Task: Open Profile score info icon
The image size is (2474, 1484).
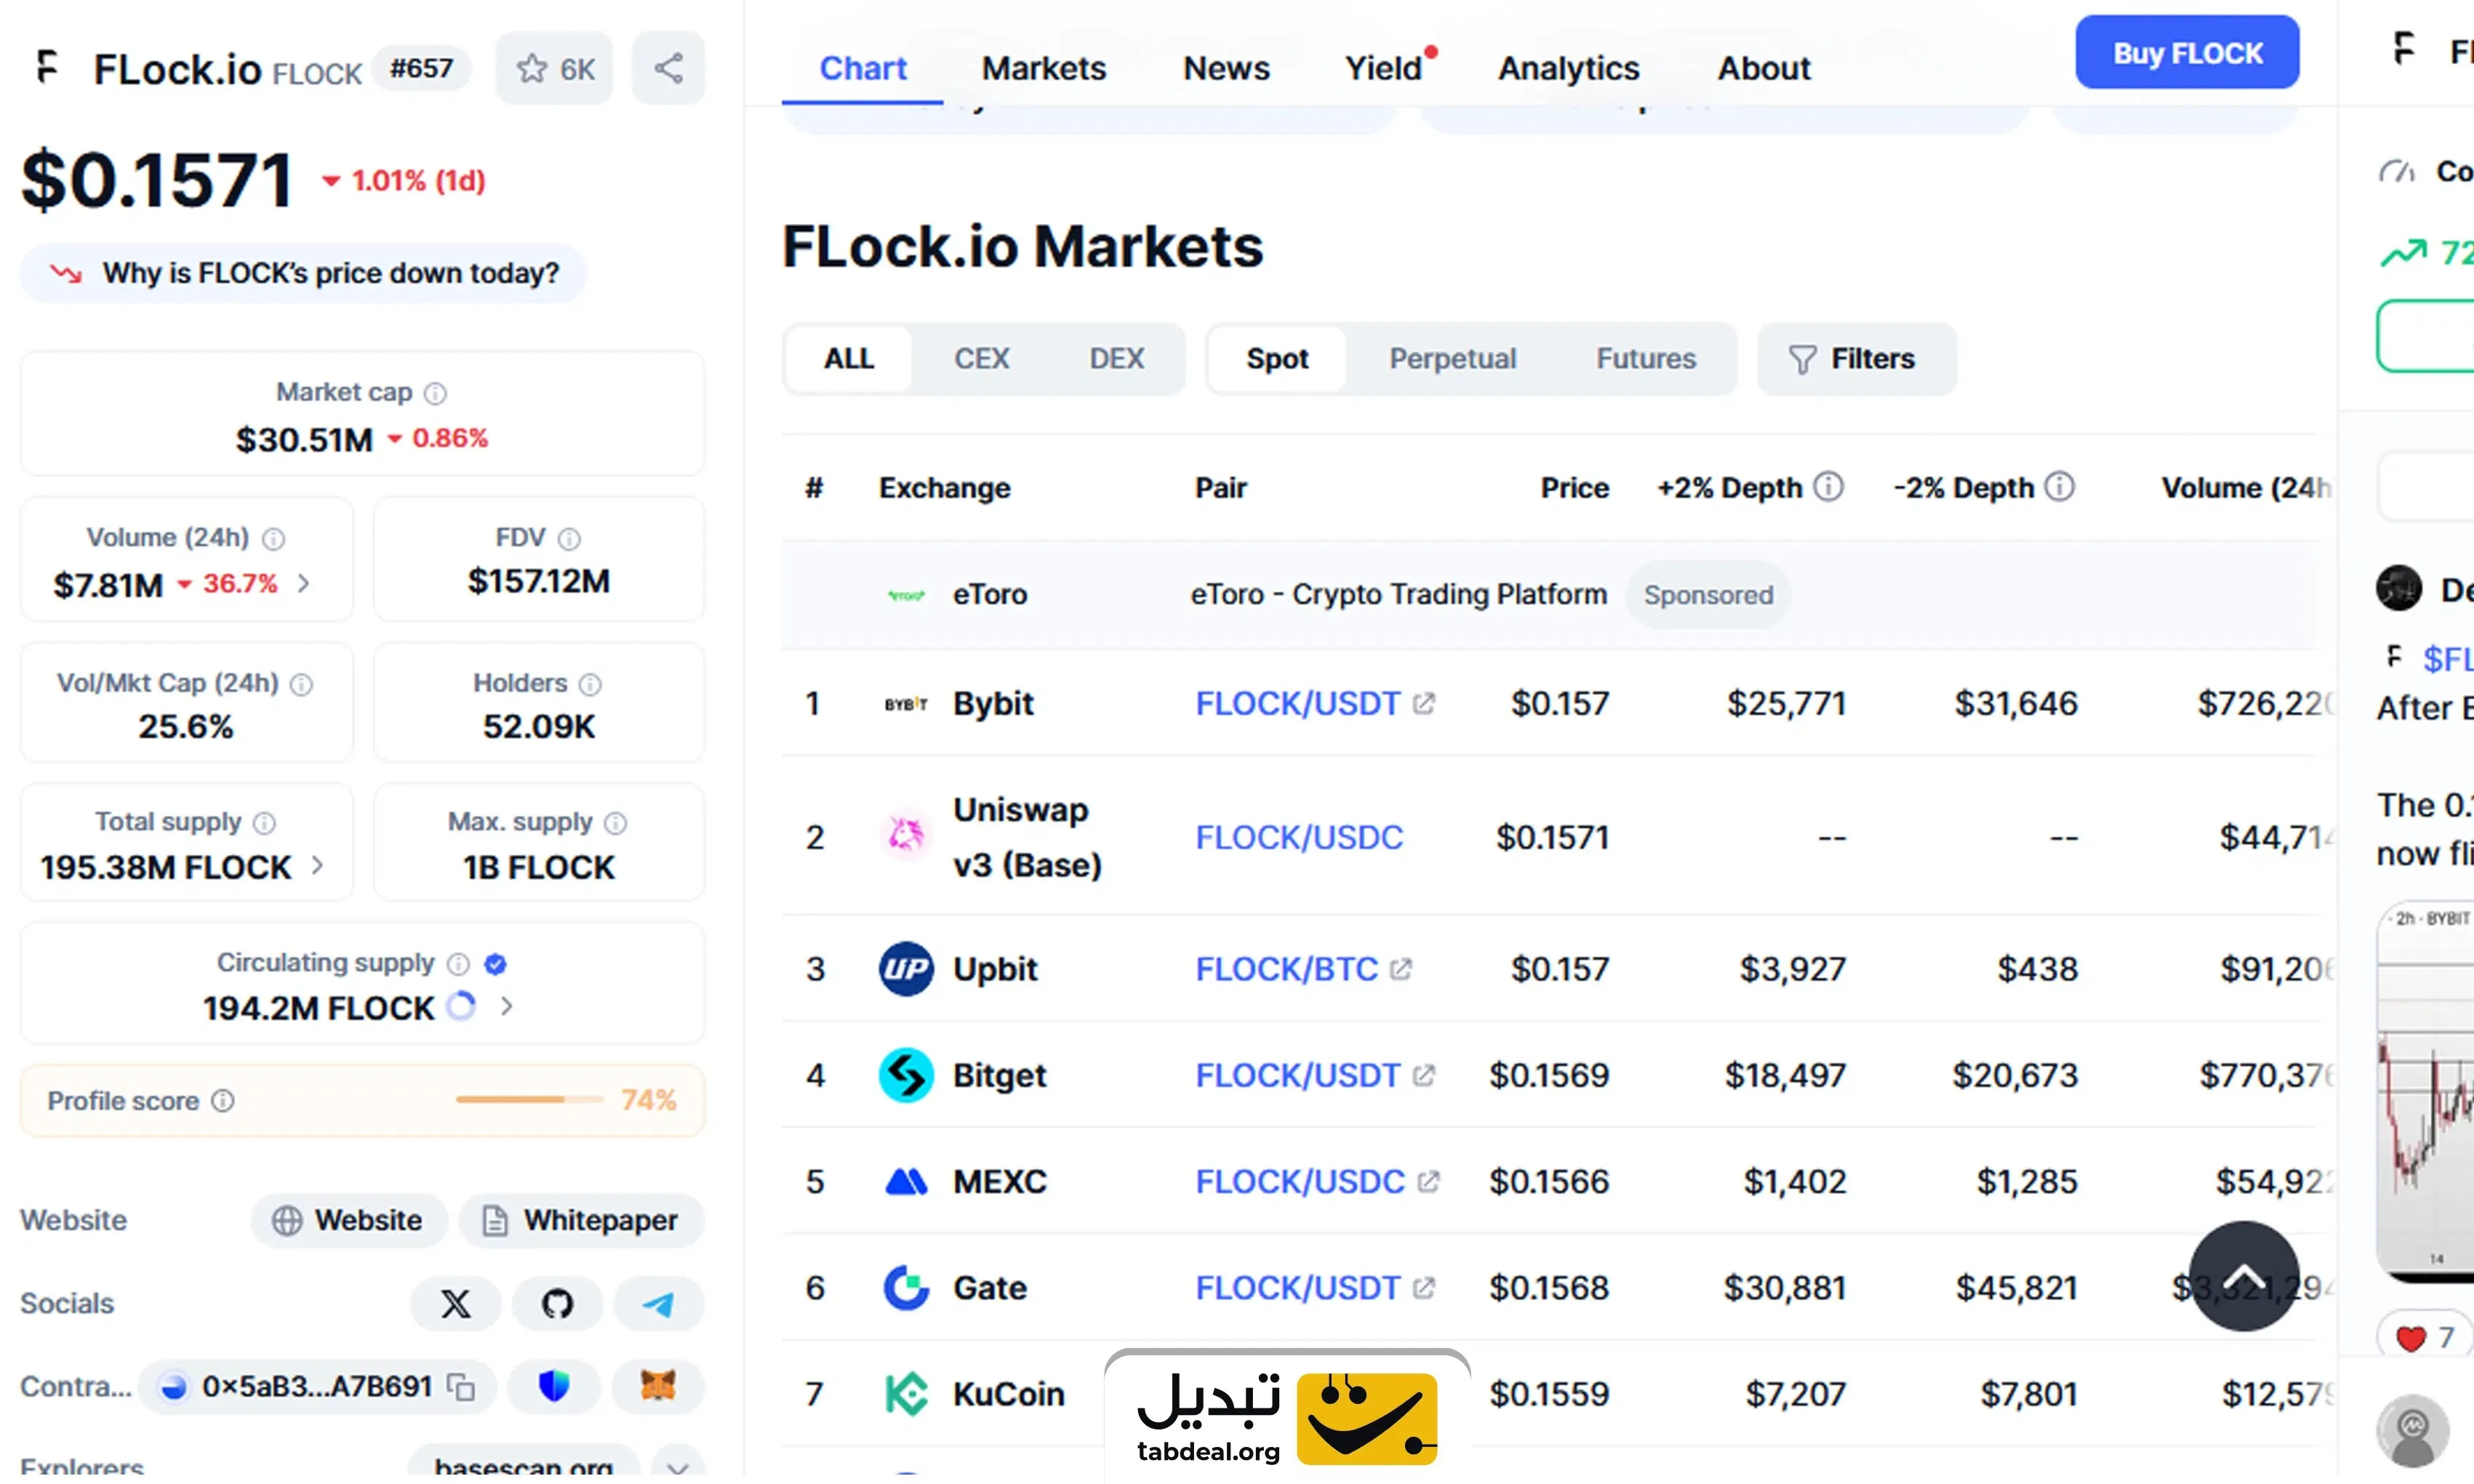Action: pos(223,1101)
